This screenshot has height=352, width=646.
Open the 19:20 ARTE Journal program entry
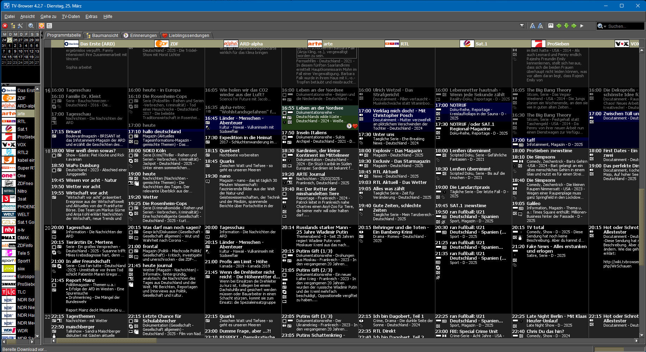(x=320, y=179)
